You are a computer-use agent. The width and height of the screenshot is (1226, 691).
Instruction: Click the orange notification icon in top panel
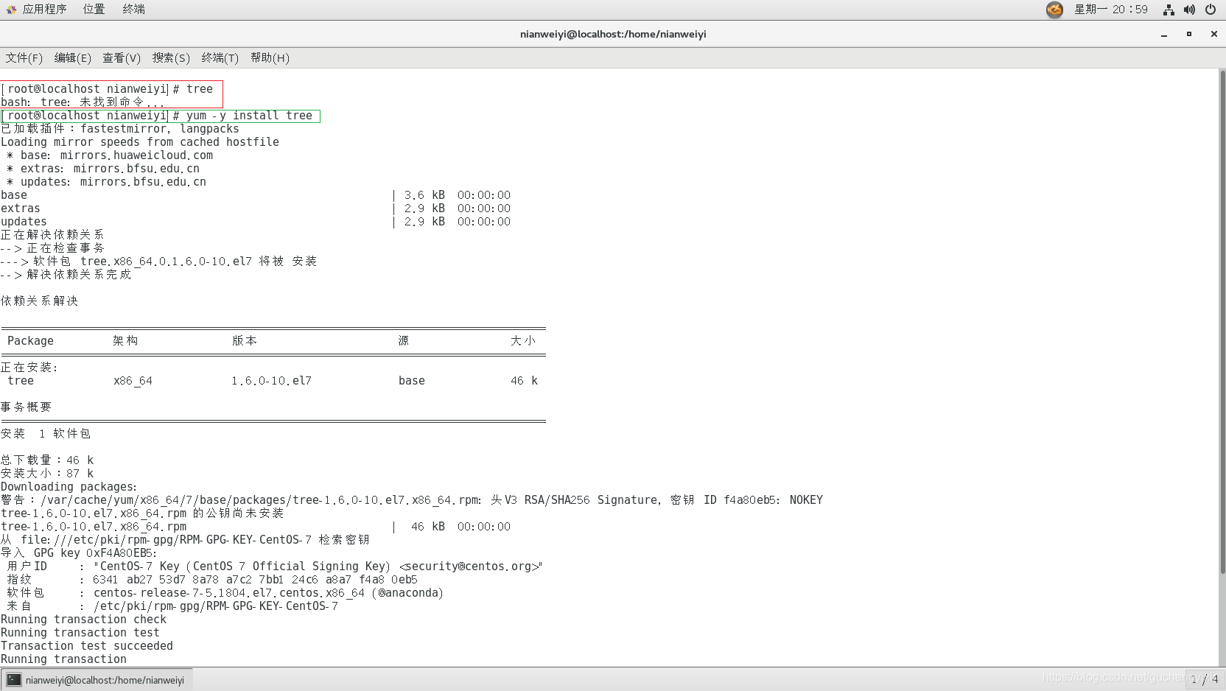[1054, 10]
